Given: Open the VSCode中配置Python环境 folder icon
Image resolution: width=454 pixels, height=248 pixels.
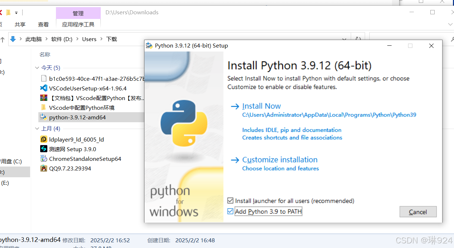Looking at the screenshot, I should click(x=43, y=107).
